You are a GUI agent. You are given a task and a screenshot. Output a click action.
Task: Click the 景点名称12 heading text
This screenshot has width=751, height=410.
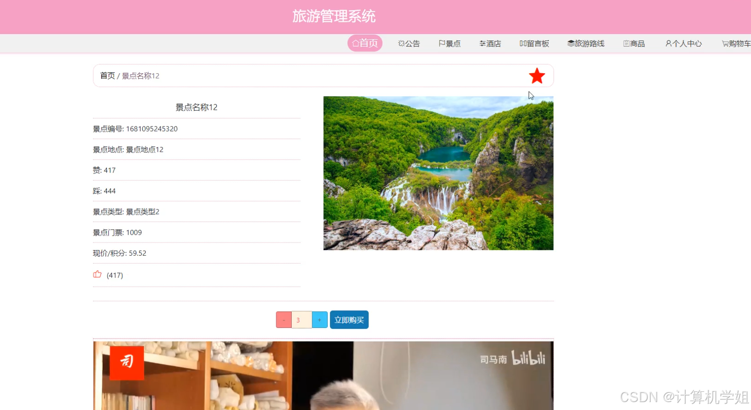[x=197, y=107]
